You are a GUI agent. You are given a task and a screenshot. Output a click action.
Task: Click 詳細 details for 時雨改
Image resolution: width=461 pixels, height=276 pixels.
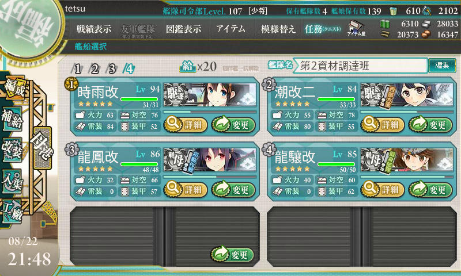pos(186,125)
